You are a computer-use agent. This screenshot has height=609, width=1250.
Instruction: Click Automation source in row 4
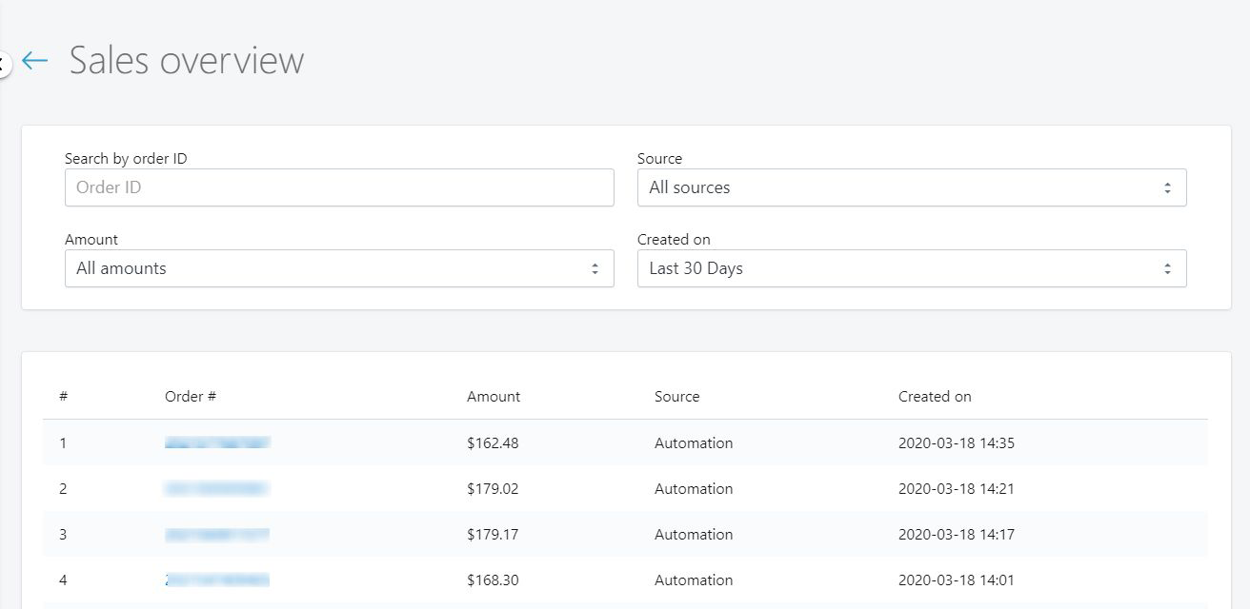point(694,580)
